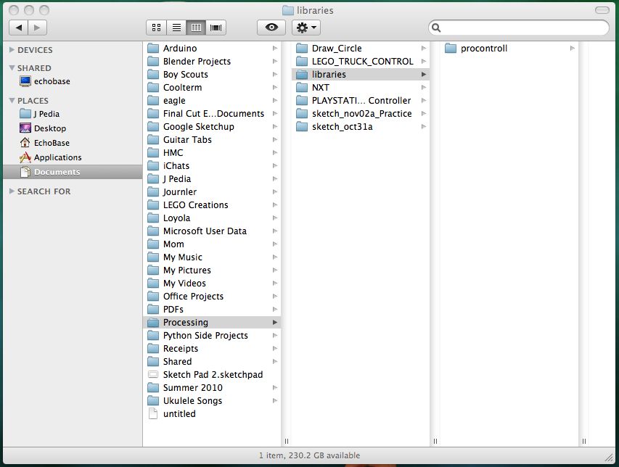Switch to list view mode
Image resolution: width=619 pixels, height=467 pixels.
coord(176,28)
